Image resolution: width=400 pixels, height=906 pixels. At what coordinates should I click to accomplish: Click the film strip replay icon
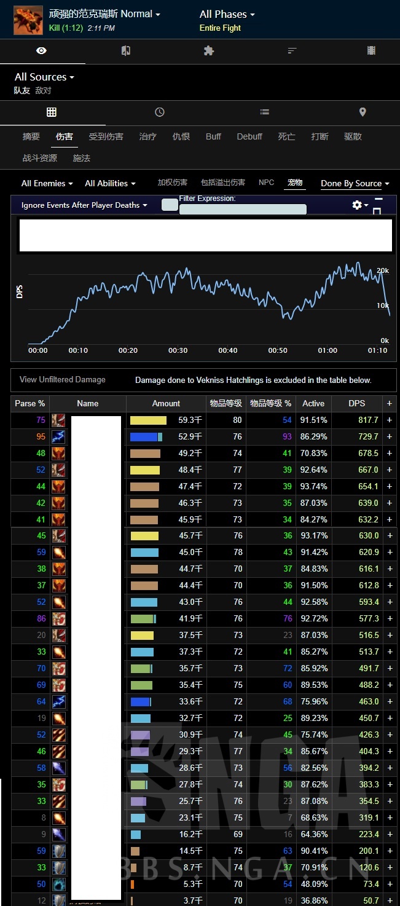[371, 51]
